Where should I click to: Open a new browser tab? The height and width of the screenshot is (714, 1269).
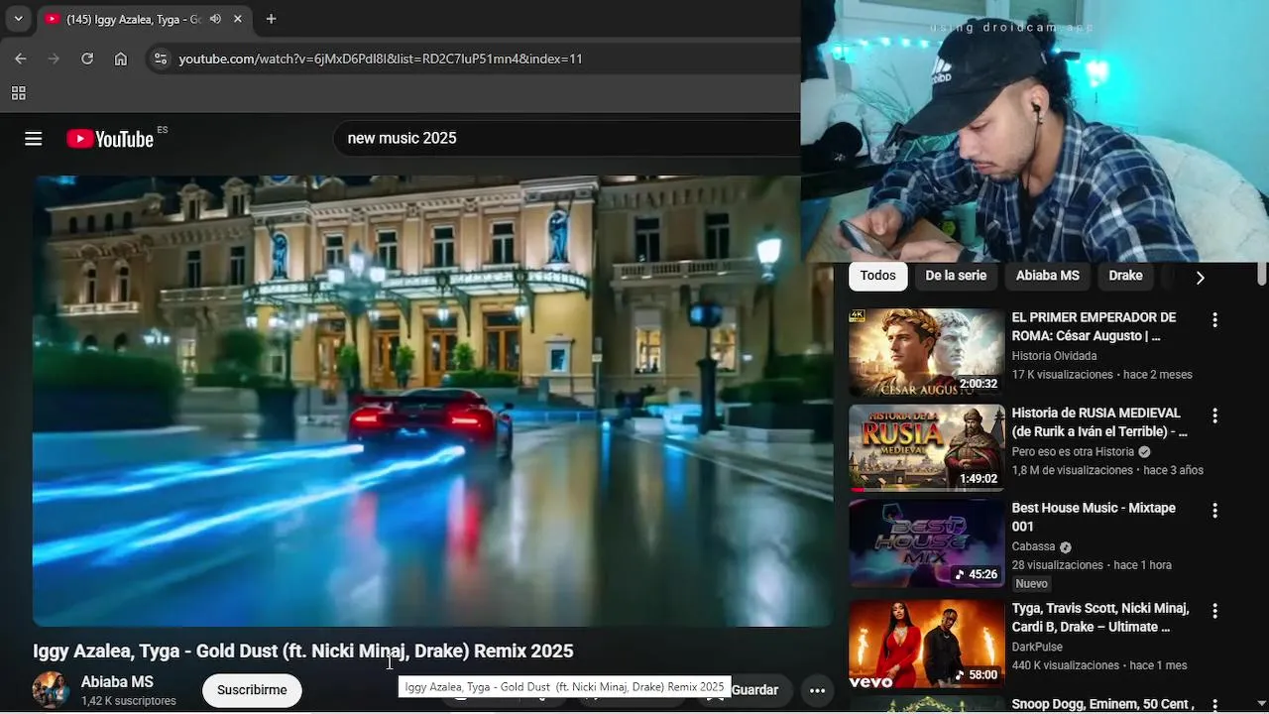271,19
